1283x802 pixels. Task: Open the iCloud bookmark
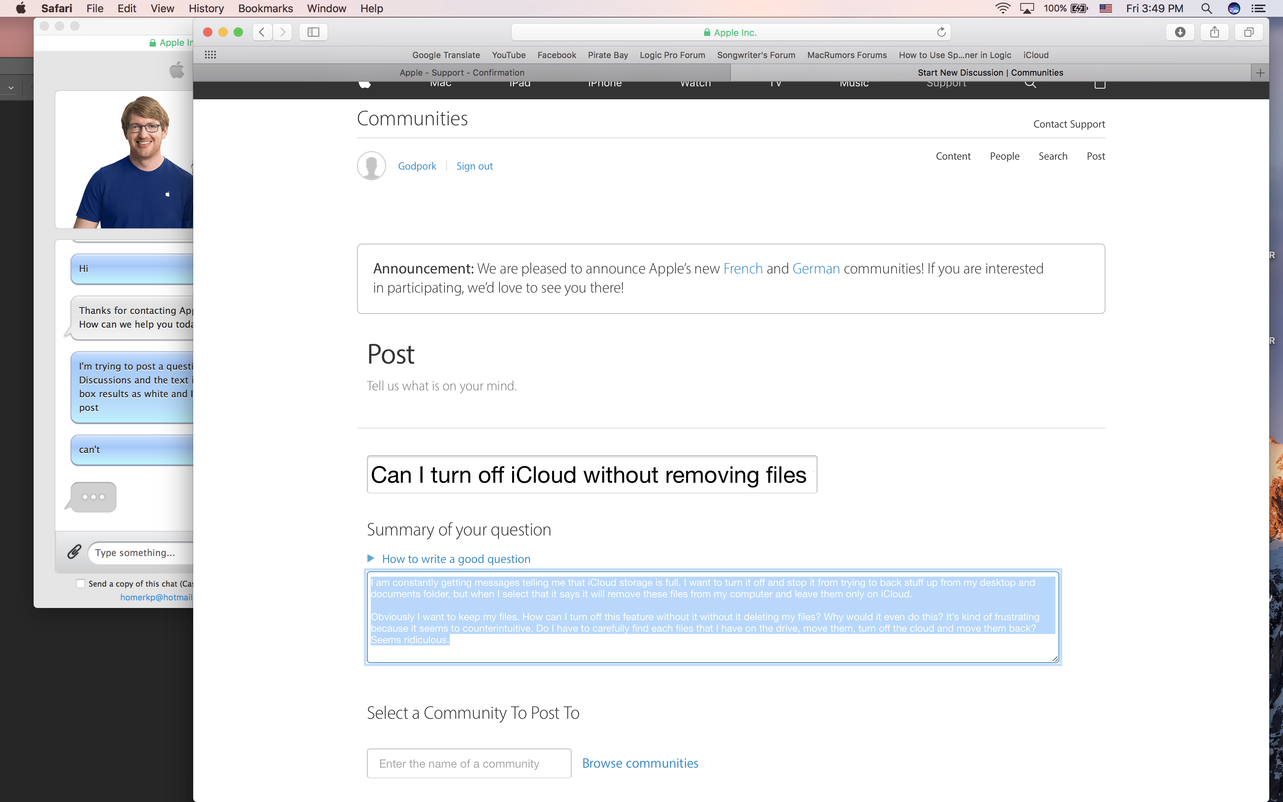pyautogui.click(x=1036, y=55)
